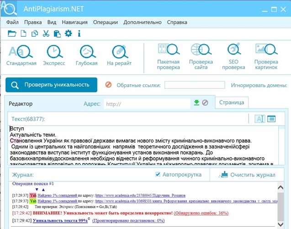Copy text with the copy icon
This screenshot has height=229, width=291.
(35, 34)
